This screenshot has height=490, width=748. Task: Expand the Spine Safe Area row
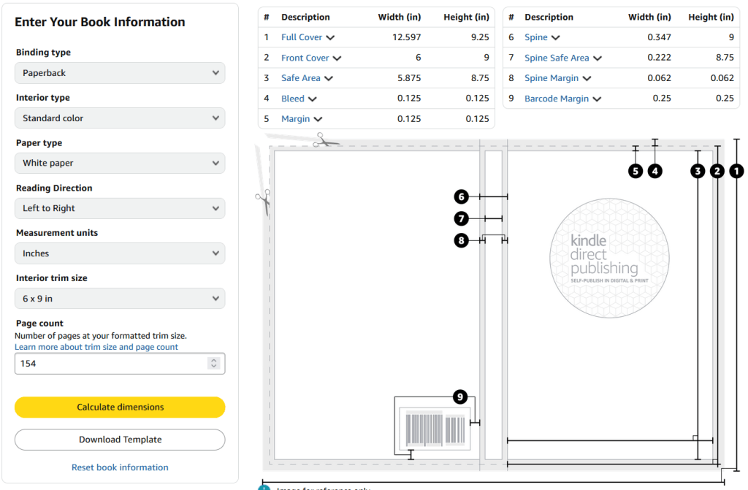[x=562, y=58]
